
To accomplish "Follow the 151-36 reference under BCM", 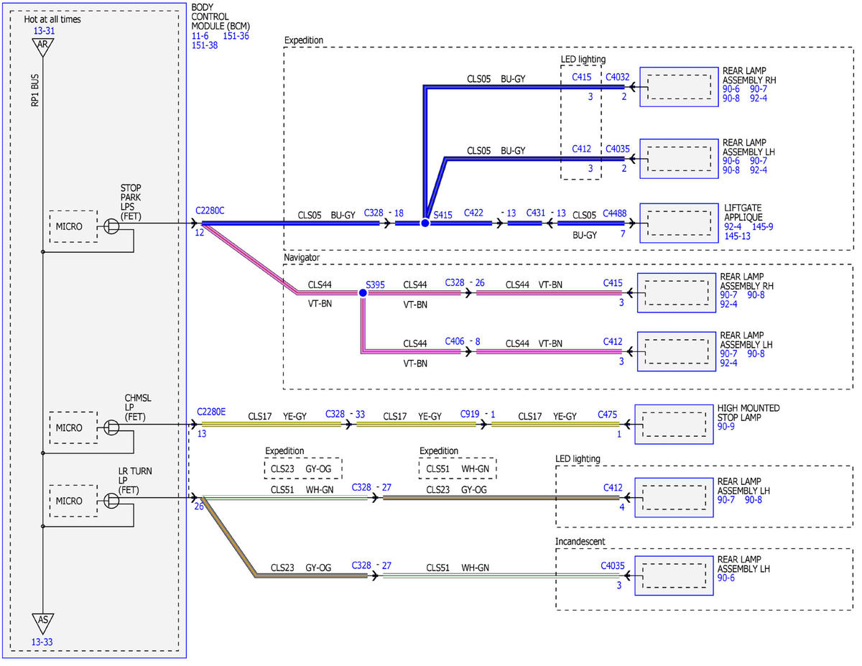I will point(236,36).
